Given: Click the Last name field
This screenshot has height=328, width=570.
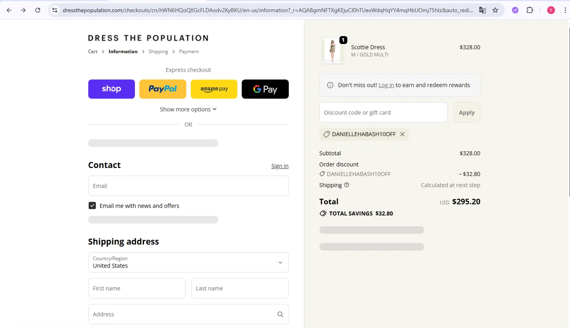Looking at the screenshot, I should tap(240, 288).
